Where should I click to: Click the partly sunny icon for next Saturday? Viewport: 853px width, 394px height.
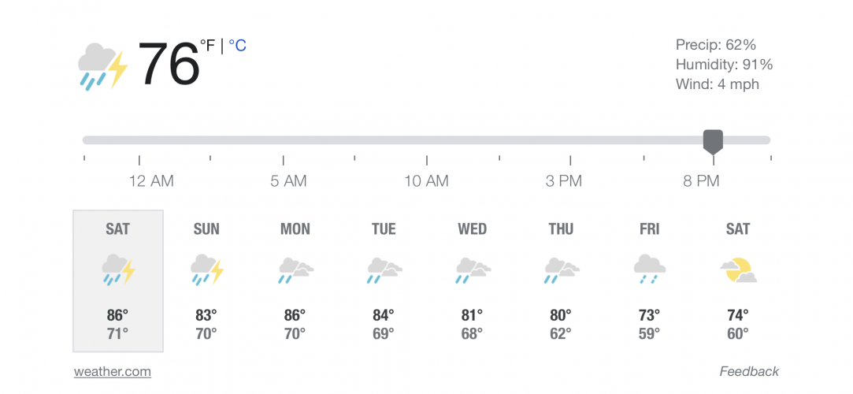point(738,270)
